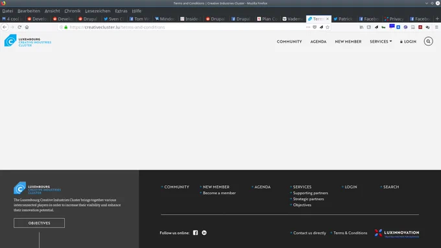Expand the SERVICES dropdown in header

tap(381, 41)
